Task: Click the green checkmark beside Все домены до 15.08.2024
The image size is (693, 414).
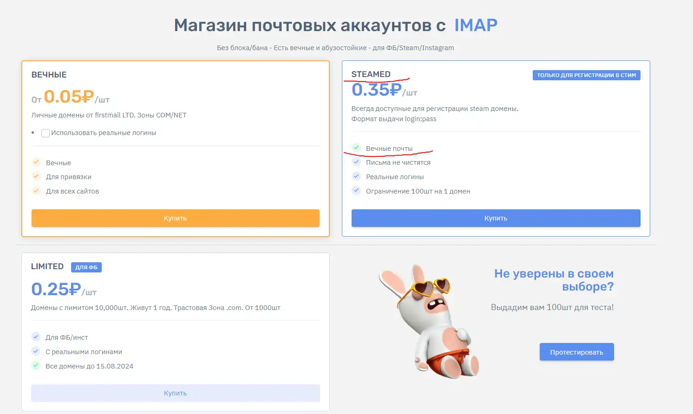Action: [36, 366]
